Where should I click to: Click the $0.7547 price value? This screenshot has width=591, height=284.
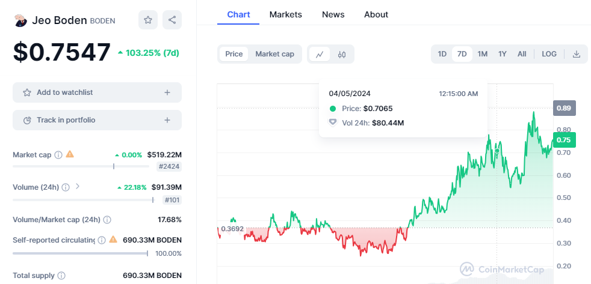click(x=62, y=52)
